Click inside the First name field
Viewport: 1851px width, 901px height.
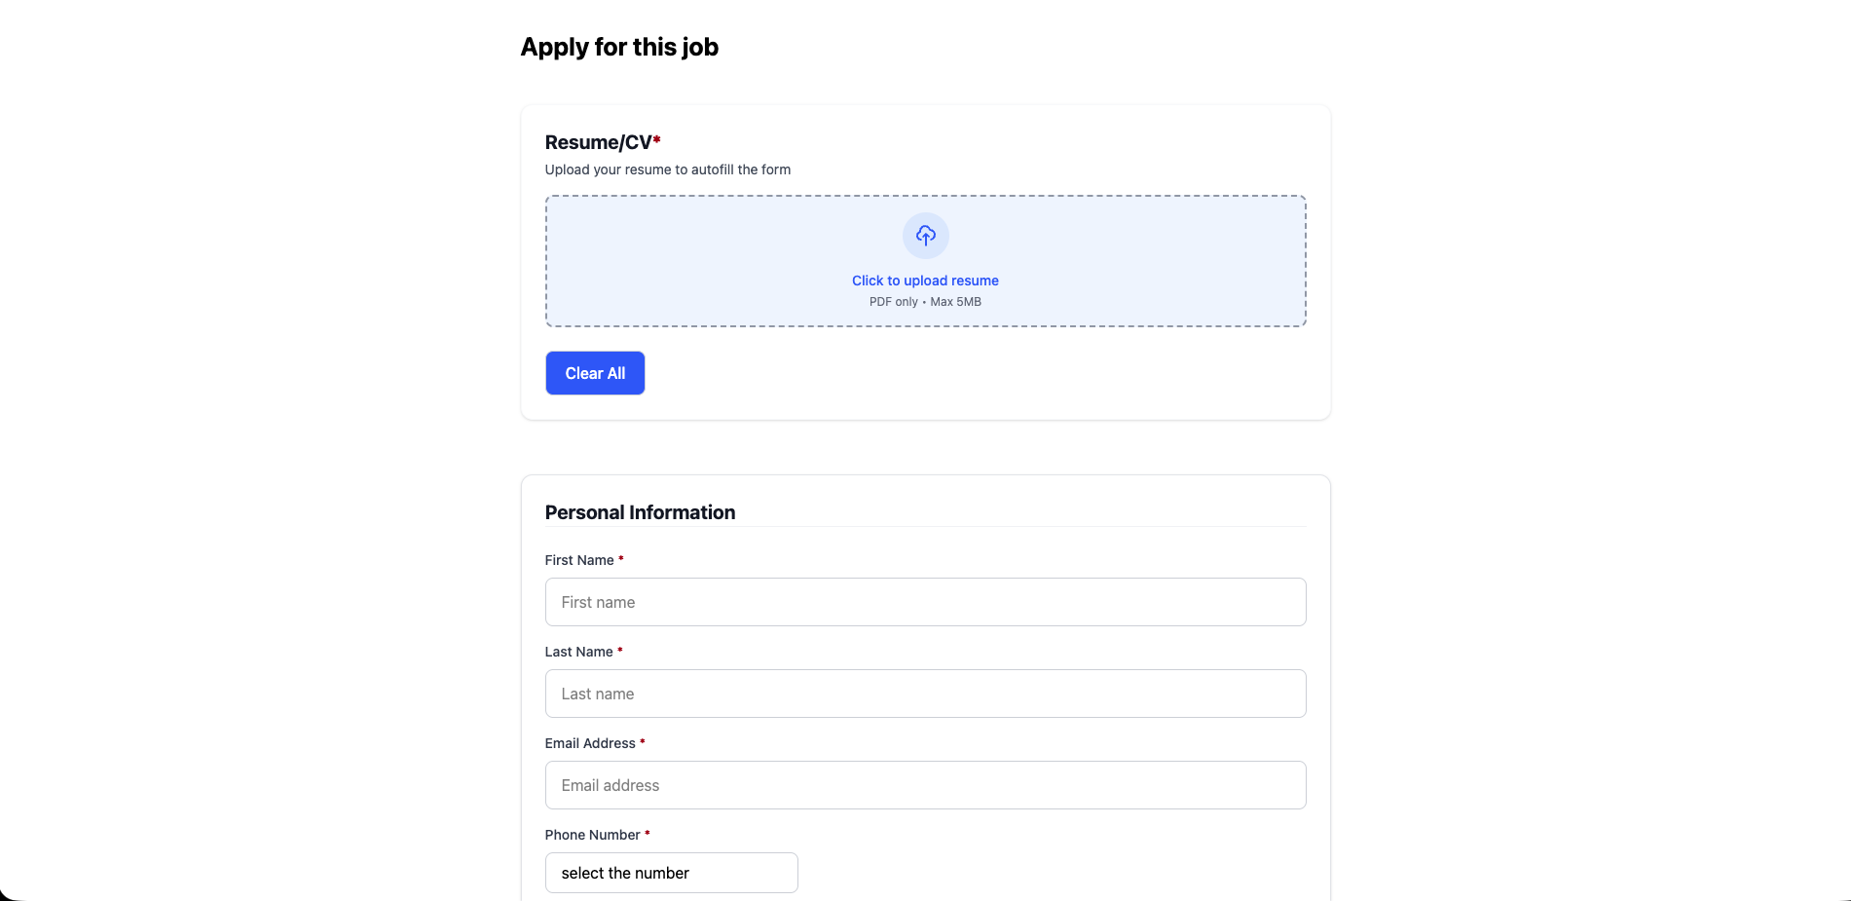(x=924, y=602)
